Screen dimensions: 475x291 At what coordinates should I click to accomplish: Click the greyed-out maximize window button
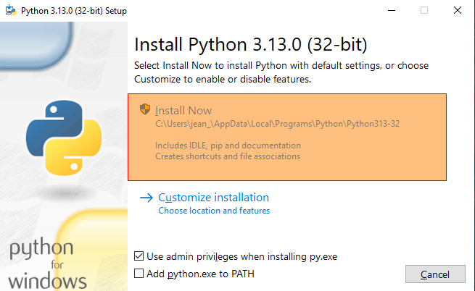pos(424,10)
